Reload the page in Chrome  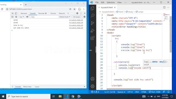coord(2,9)
